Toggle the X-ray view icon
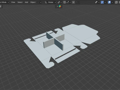Viewport: 120px width, 90px height. (x=116, y=2)
